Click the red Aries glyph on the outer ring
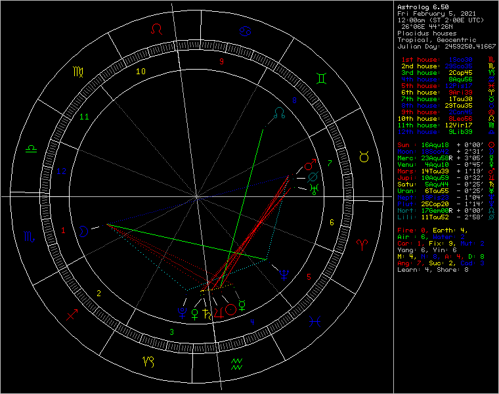499x394 pixels. 362,245
